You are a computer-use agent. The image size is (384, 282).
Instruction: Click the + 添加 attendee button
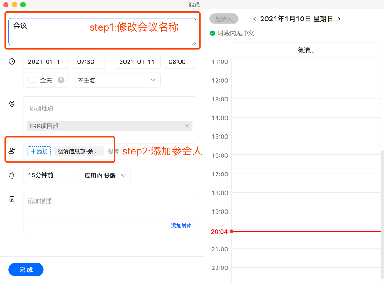39,151
